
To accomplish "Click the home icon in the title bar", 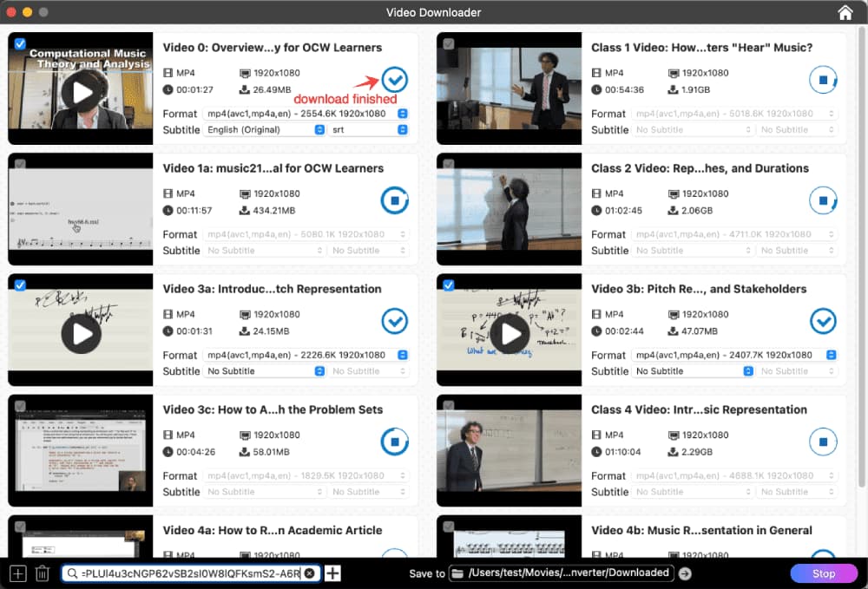I will click(845, 12).
